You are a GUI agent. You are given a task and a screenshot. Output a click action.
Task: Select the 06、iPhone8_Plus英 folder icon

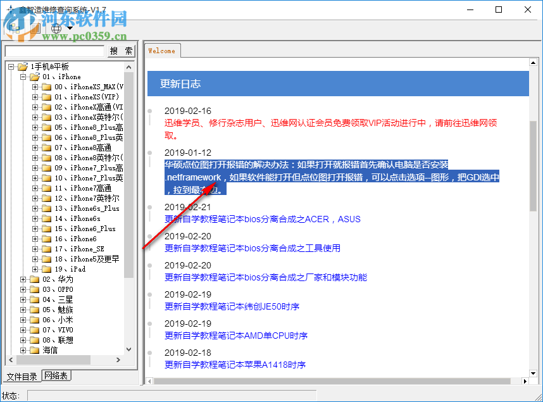tap(46, 137)
